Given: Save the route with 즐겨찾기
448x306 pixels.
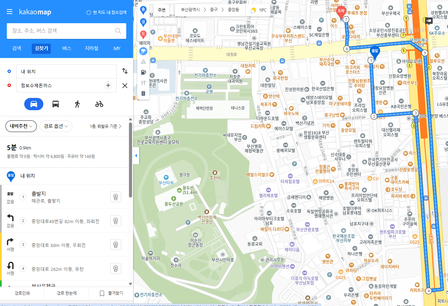Looking at the screenshot, I should pos(111,293).
